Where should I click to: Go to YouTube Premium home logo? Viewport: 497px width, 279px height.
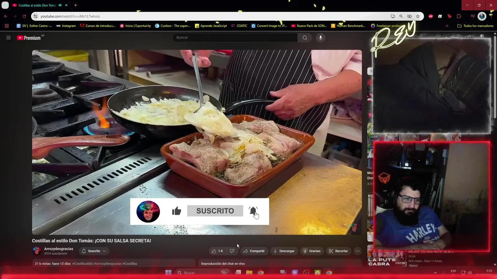29,38
